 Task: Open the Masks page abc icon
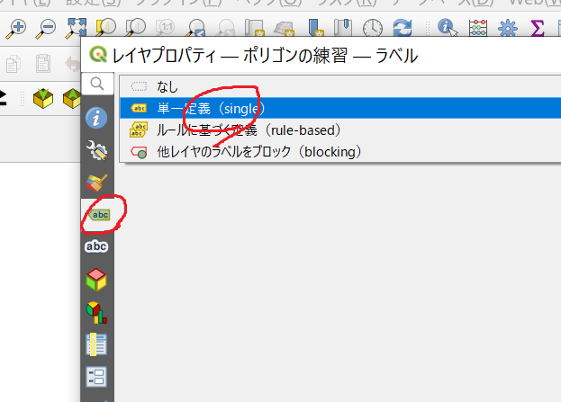96,246
